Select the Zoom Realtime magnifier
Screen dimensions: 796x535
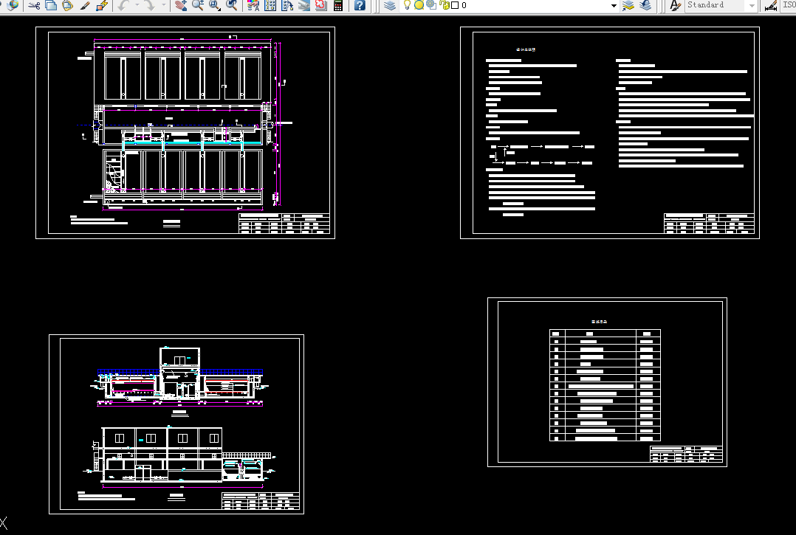coord(198,6)
